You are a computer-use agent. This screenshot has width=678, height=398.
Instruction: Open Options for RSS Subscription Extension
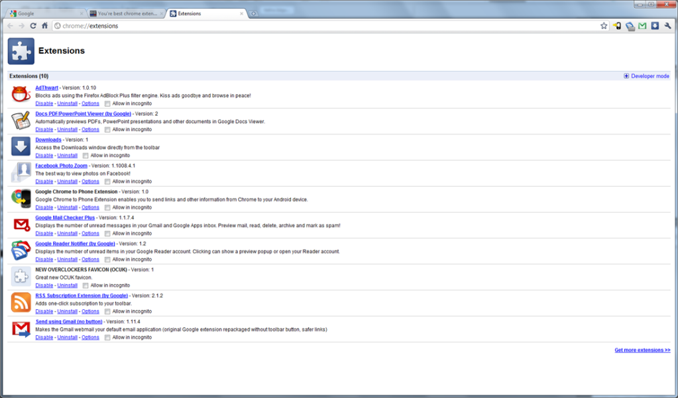(90, 311)
